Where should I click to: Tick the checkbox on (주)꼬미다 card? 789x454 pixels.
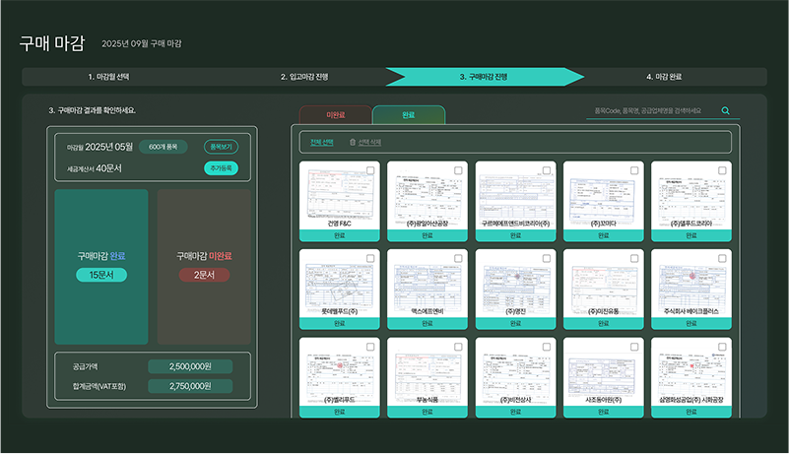pos(634,171)
